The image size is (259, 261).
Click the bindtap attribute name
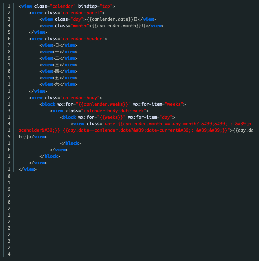point(88,6)
